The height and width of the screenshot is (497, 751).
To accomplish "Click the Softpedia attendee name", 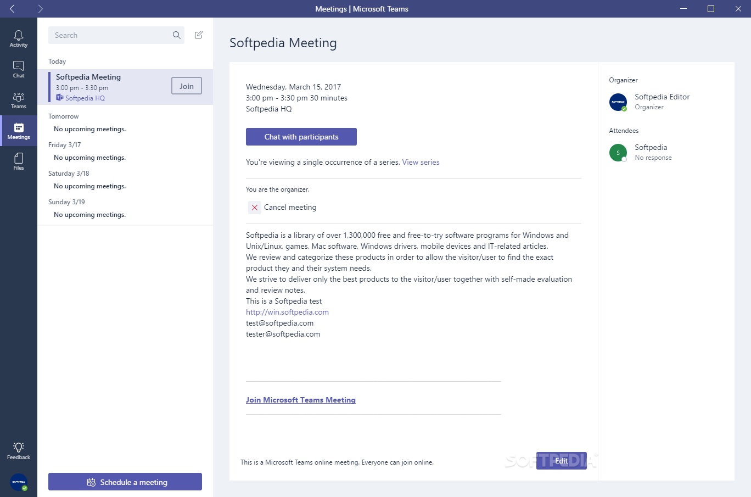I will coord(651,147).
